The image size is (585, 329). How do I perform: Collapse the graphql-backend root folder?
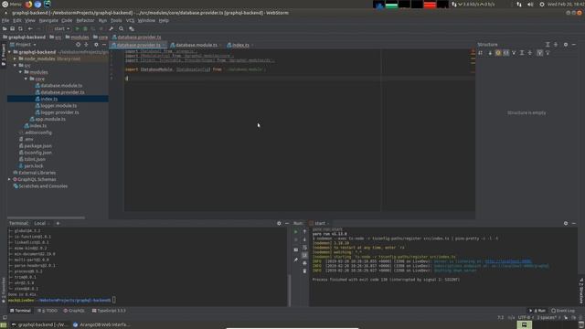point(10,52)
